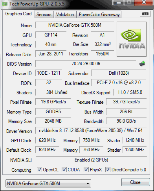Click the Driver Version field
Image resolution: width=154 pixels, height=191 pixels.
(x=91, y=130)
